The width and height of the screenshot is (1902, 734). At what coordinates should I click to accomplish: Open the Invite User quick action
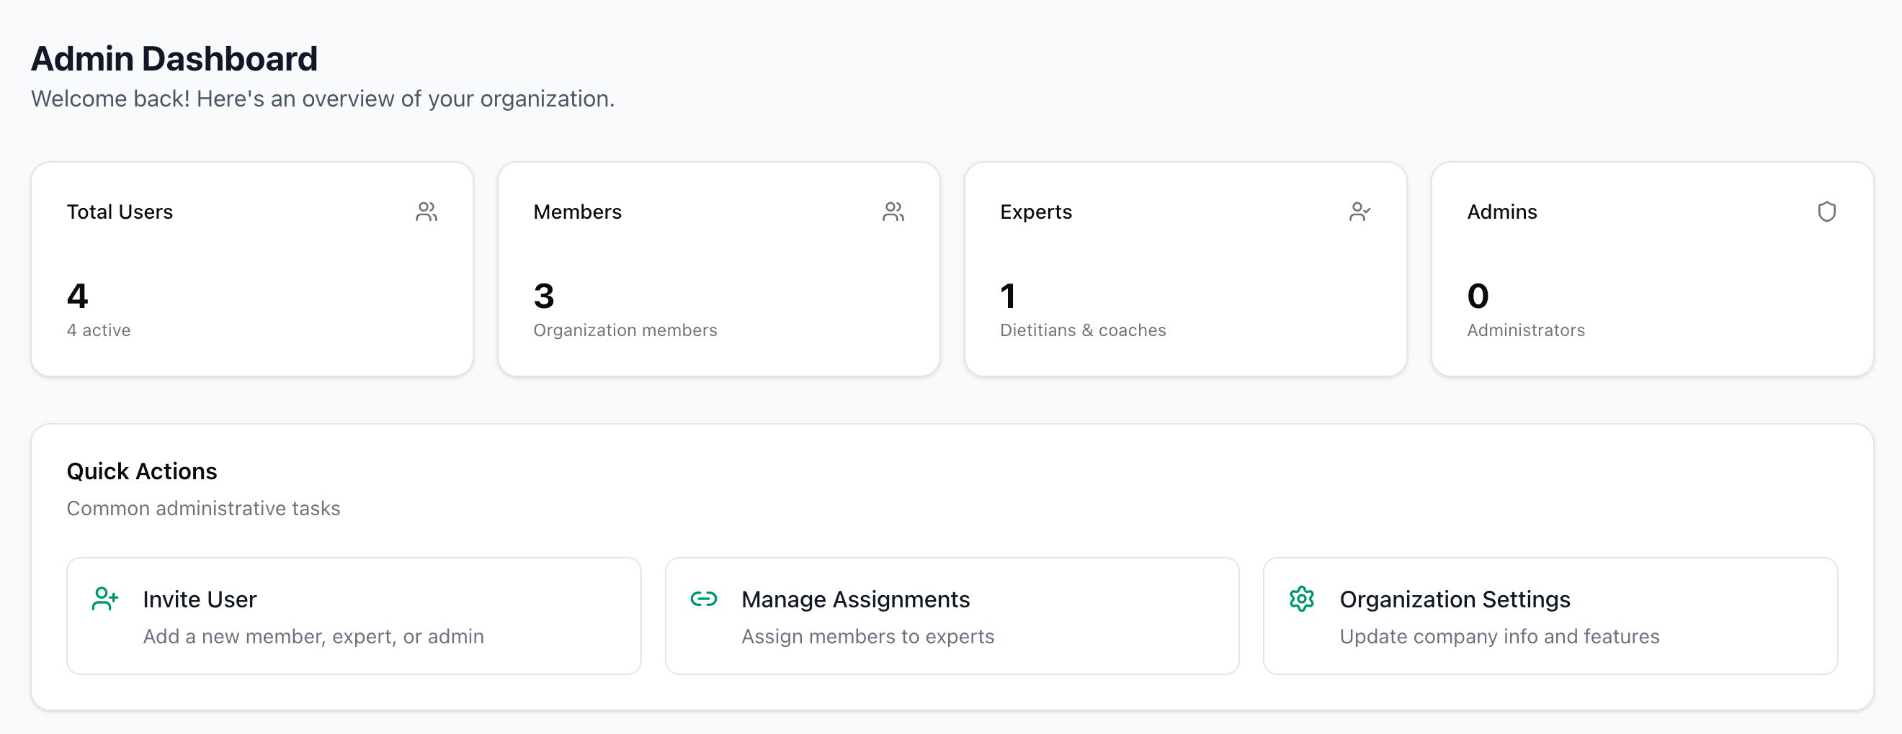pyautogui.click(x=354, y=615)
